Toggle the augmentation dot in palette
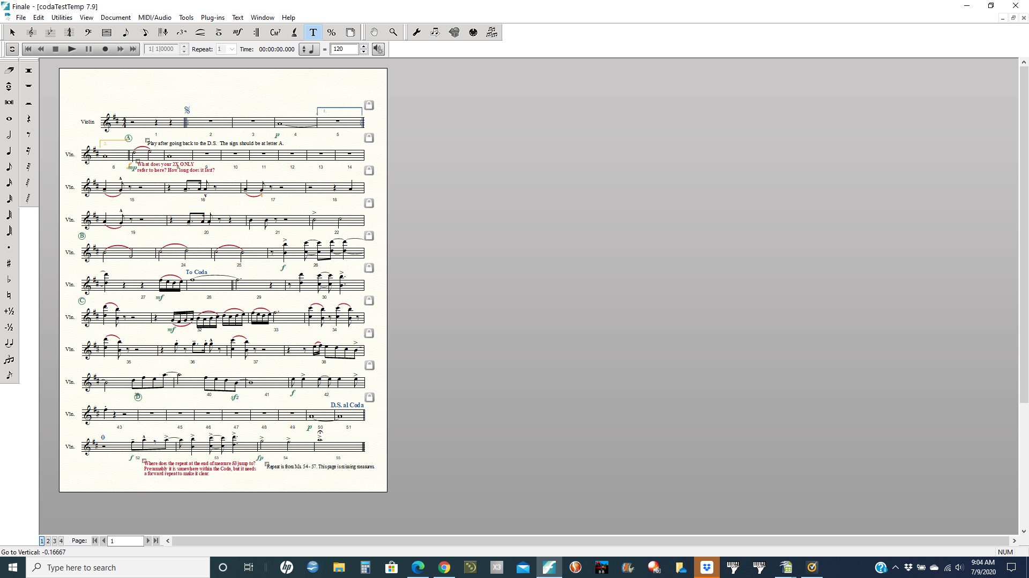Screen dimensions: 1029x578 click(x=9, y=247)
